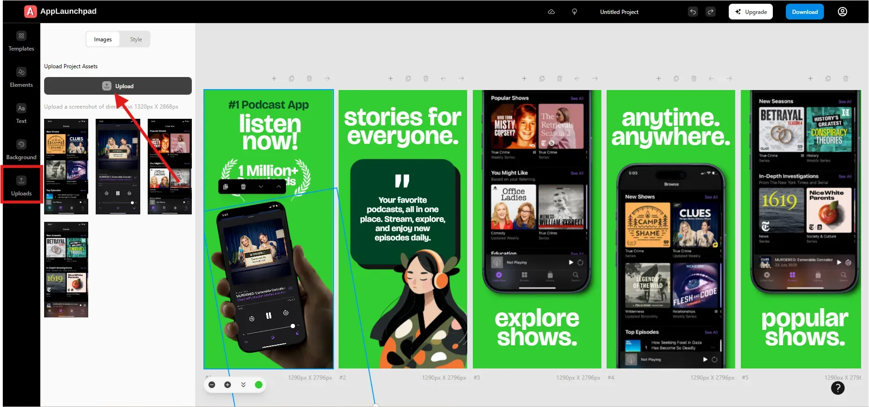The image size is (869, 407).
Task: Redo the last action
Action: [x=711, y=12]
